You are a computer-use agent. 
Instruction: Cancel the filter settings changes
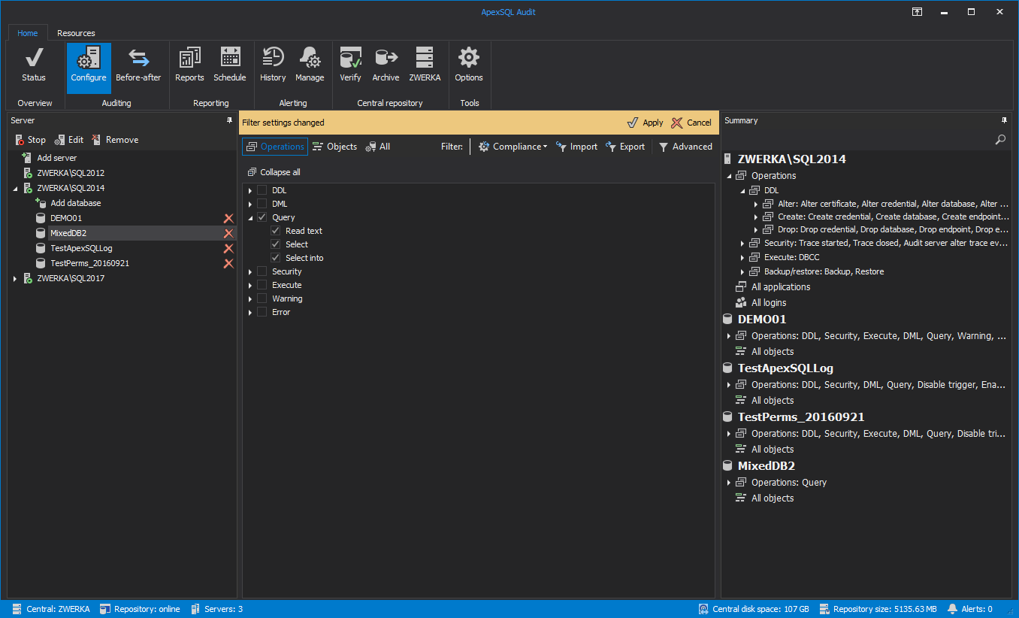[691, 123]
